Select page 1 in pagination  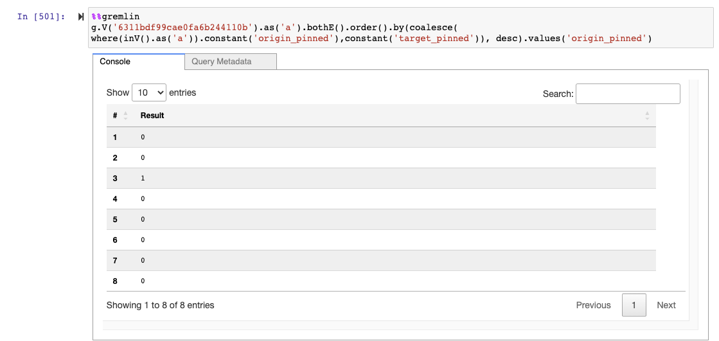point(634,305)
